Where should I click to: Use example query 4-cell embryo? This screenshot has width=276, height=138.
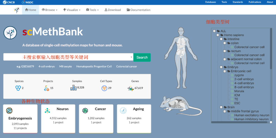pos(47,67)
